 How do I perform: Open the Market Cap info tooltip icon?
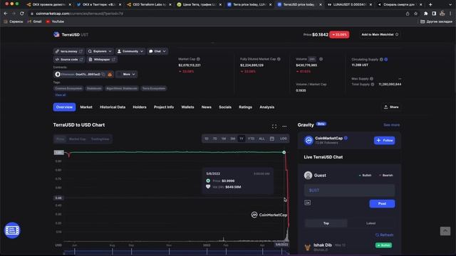pos(198,59)
